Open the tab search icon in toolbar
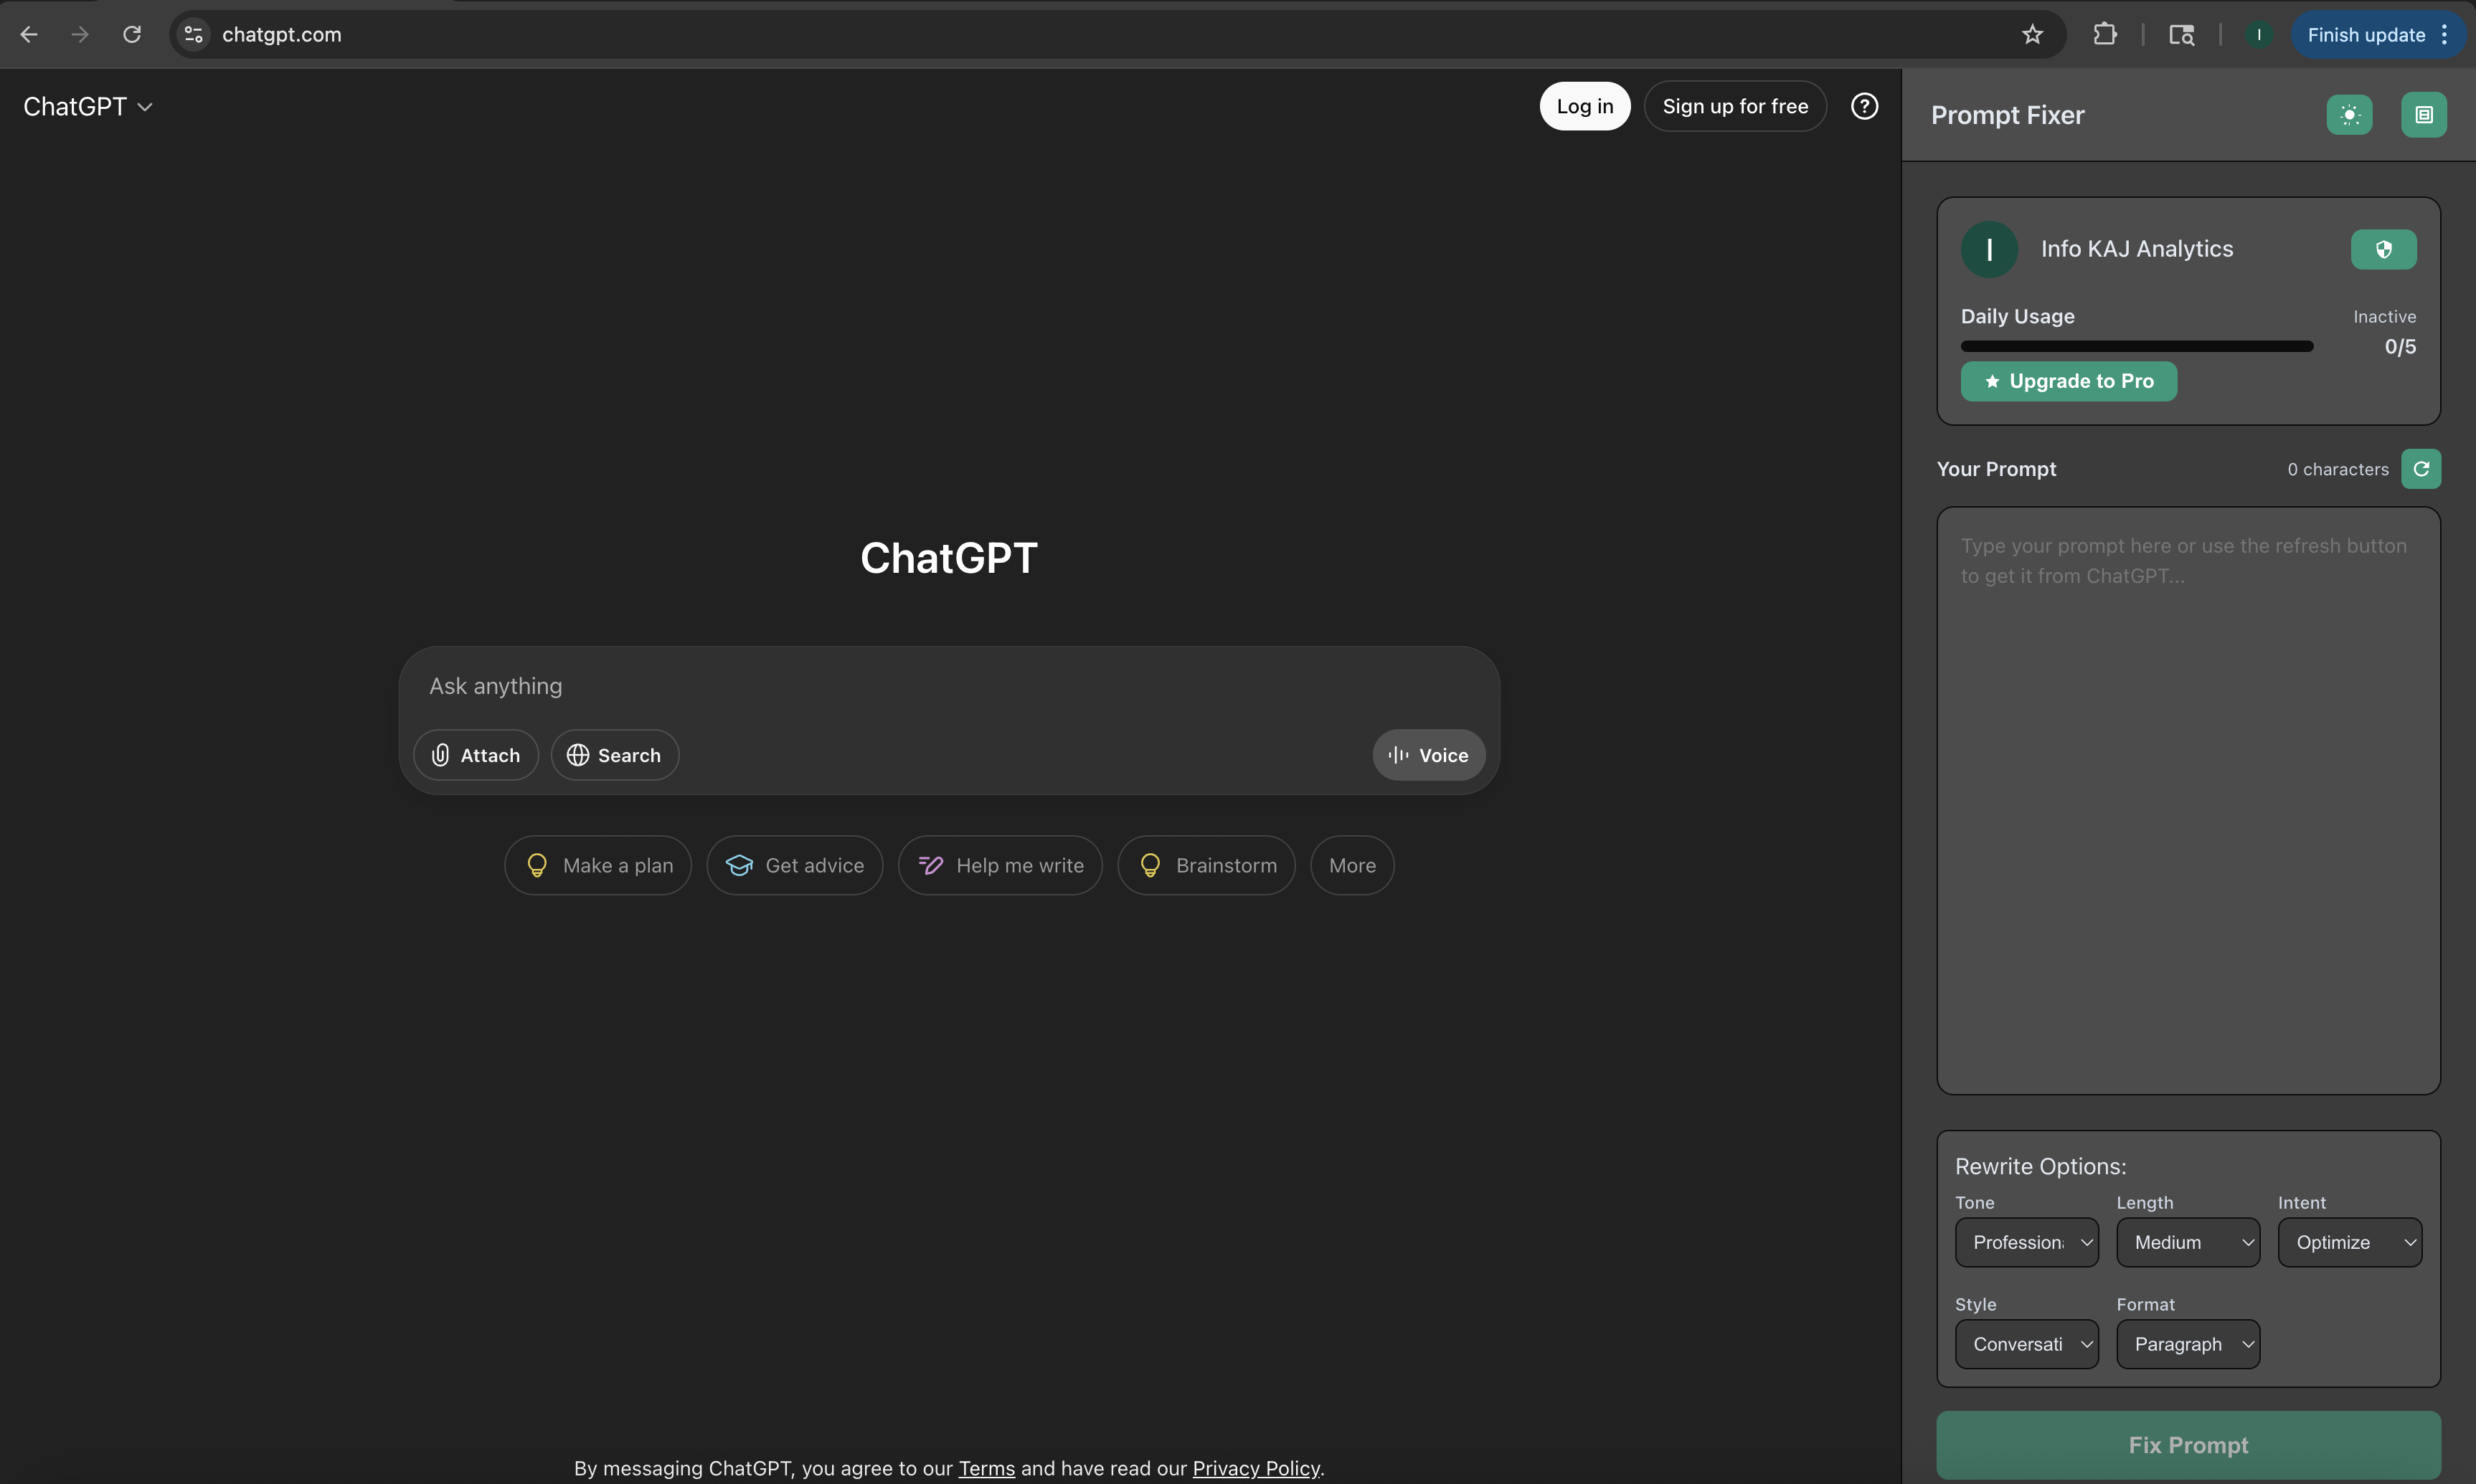This screenshot has height=1484, width=2476. click(x=2181, y=35)
